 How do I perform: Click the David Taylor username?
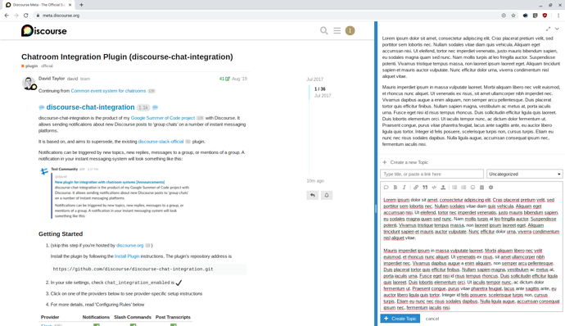point(52,79)
